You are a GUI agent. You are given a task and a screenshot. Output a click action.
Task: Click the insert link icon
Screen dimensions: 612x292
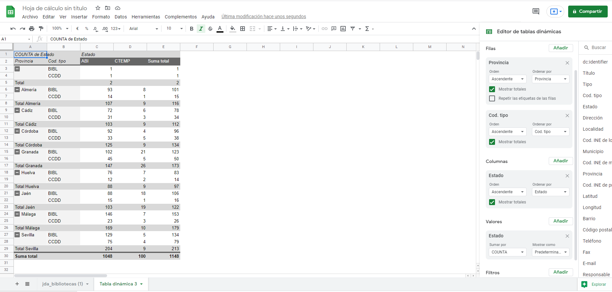[x=325, y=29]
